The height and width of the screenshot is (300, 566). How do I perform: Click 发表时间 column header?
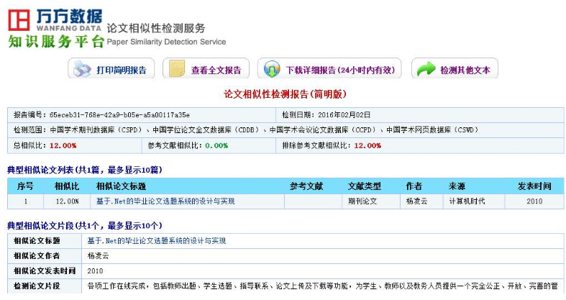(x=534, y=186)
